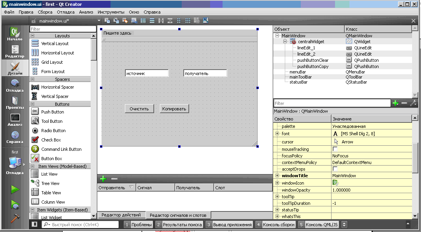Open the Правка menu

pyautogui.click(x=26, y=12)
